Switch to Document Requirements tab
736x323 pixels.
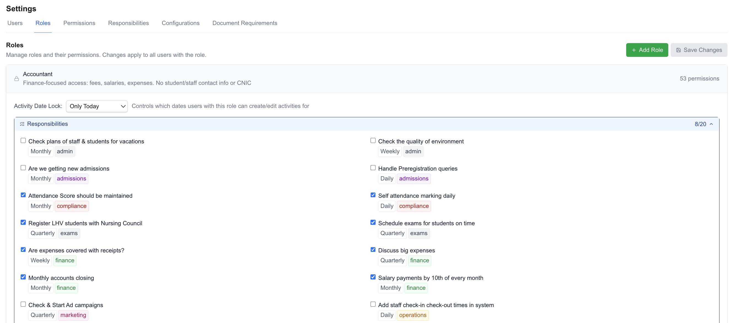click(x=245, y=23)
